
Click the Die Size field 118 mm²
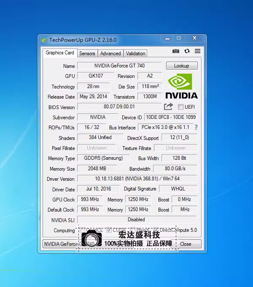pos(150,86)
